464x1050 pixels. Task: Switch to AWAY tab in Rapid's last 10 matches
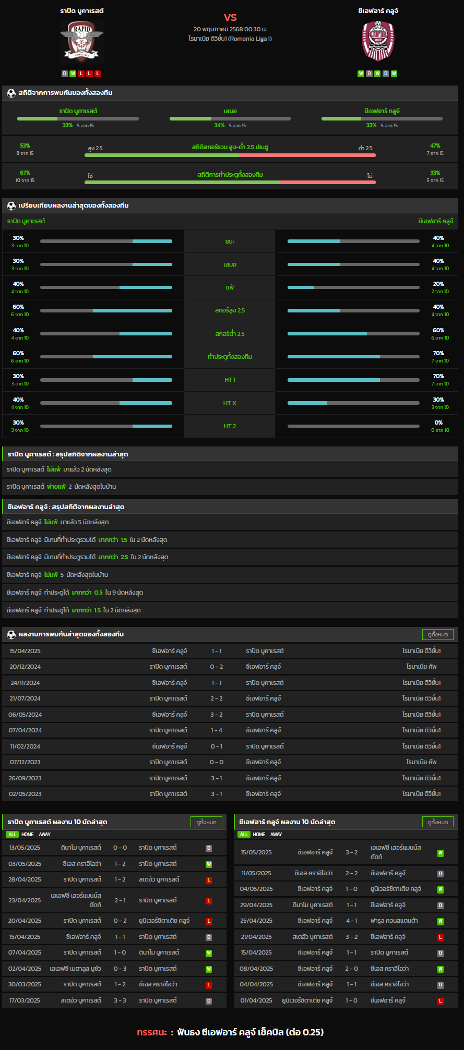45,835
